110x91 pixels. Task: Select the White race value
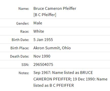pos(39,31)
